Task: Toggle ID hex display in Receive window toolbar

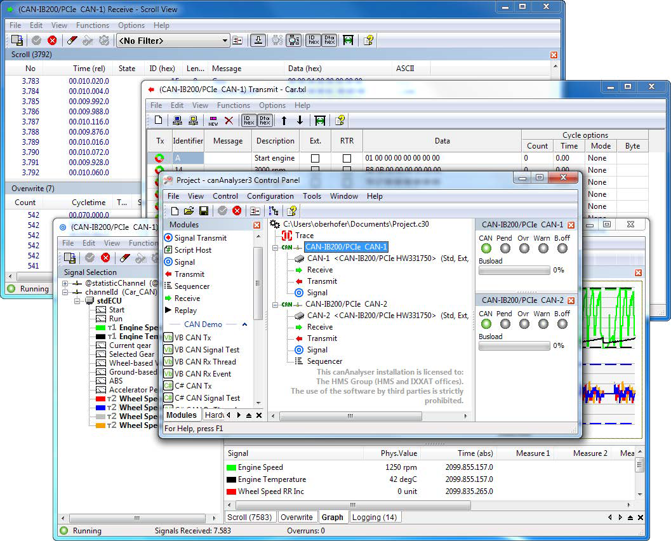Action: 313,40
